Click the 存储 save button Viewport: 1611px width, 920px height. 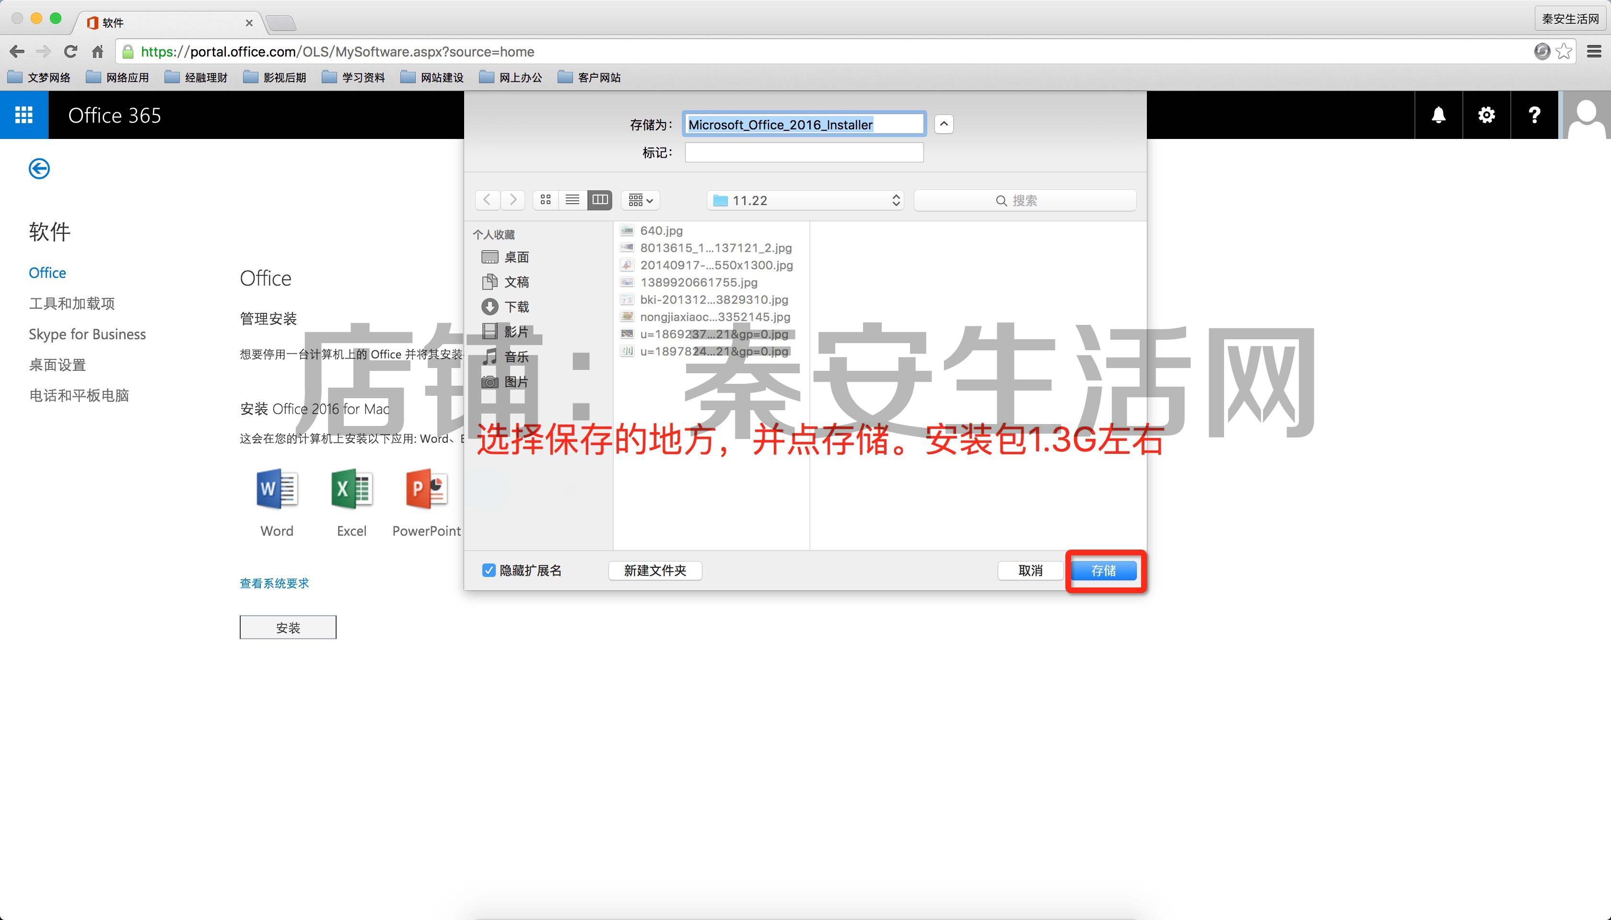[x=1104, y=571]
